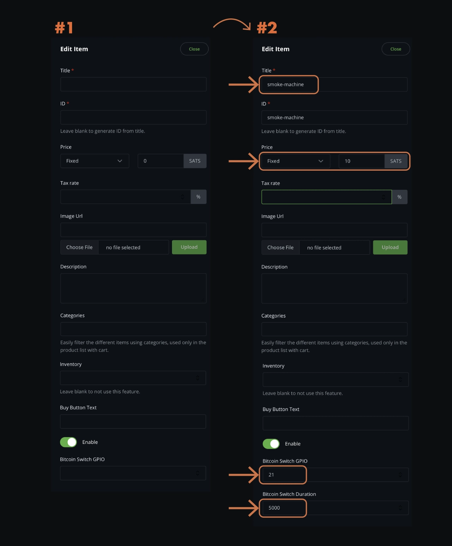Disable the Enable toggle in form #1
452x546 pixels.
(x=69, y=442)
